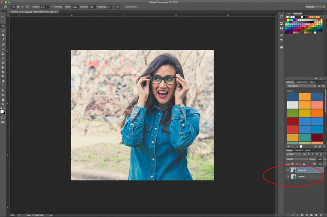Select the Healing Brush tool
Viewport: 327px width, 217px height.
pyautogui.click(x=3, y=45)
